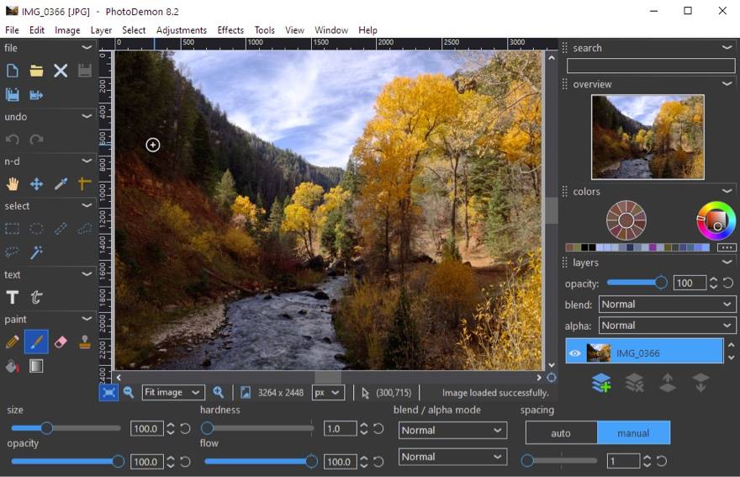Click the Save as icon
740x477 pixels.
coord(36,95)
